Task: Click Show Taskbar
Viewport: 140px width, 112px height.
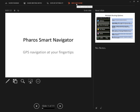Action: point(12,3)
